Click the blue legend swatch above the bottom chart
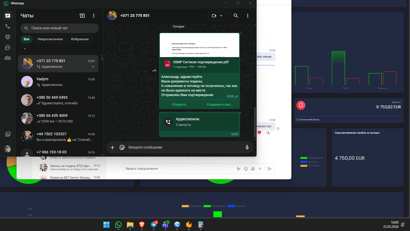Viewport: 410px width, 231px height. (231, 206)
